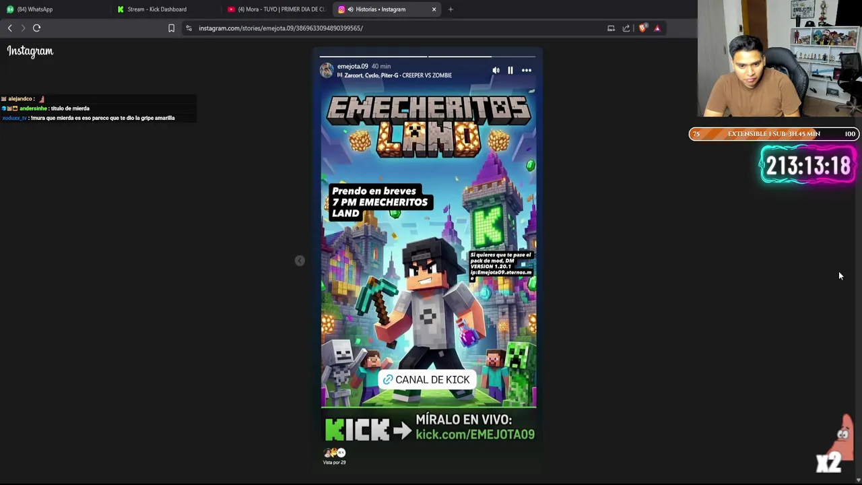Share this page using share icon
The width and height of the screenshot is (862, 485).
626,28
